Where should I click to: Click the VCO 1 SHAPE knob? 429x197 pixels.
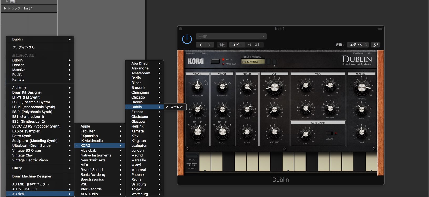[197, 109]
